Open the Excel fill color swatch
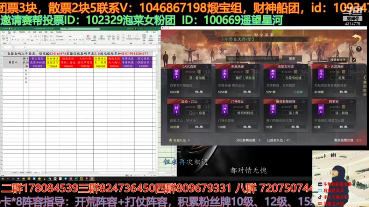369x207 pixels. tap(28, 40)
